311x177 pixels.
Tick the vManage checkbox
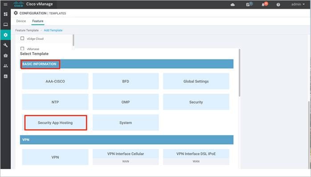point(22,48)
